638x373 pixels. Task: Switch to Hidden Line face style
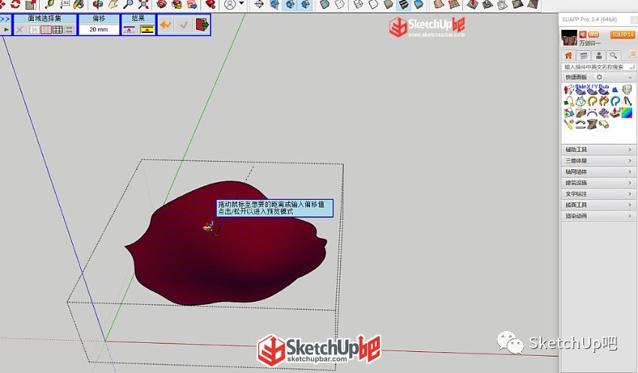click(374, 4)
